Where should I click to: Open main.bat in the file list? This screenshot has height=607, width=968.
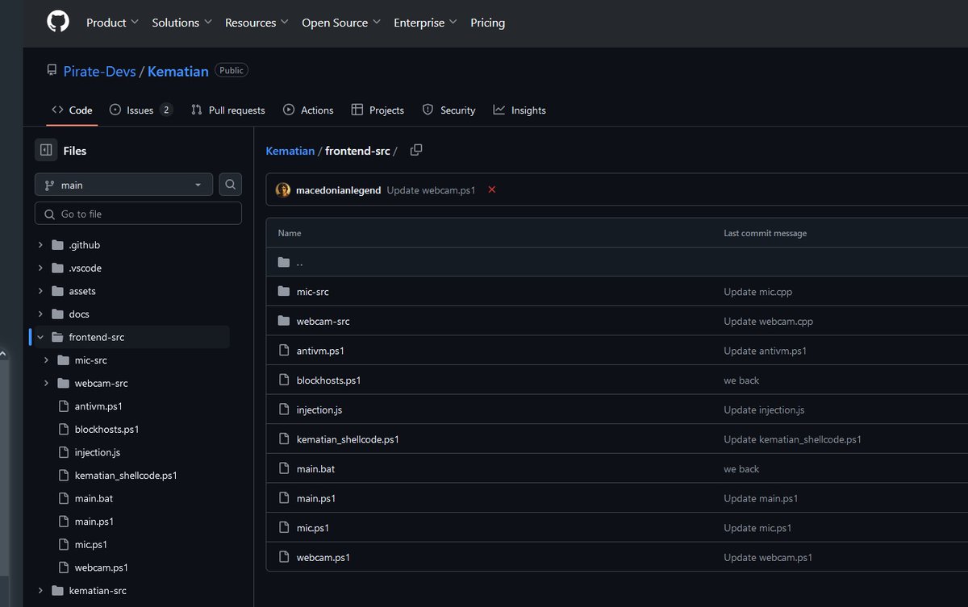pyautogui.click(x=315, y=468)
